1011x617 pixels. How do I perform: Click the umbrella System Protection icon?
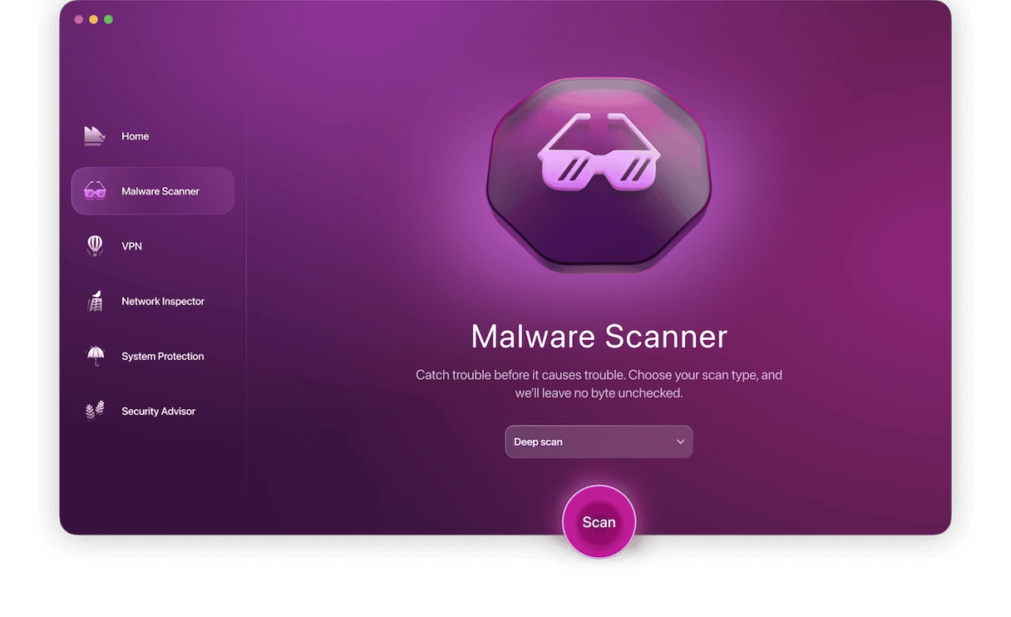tap(95, 356)
